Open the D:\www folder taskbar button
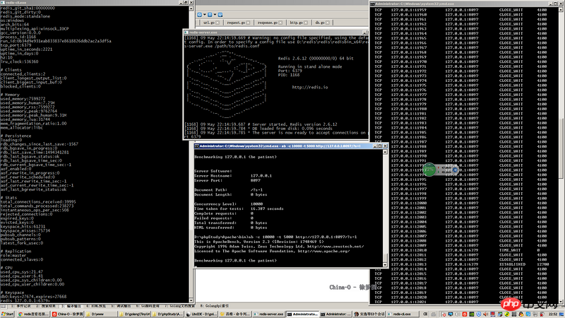 (x=101, y=314)
